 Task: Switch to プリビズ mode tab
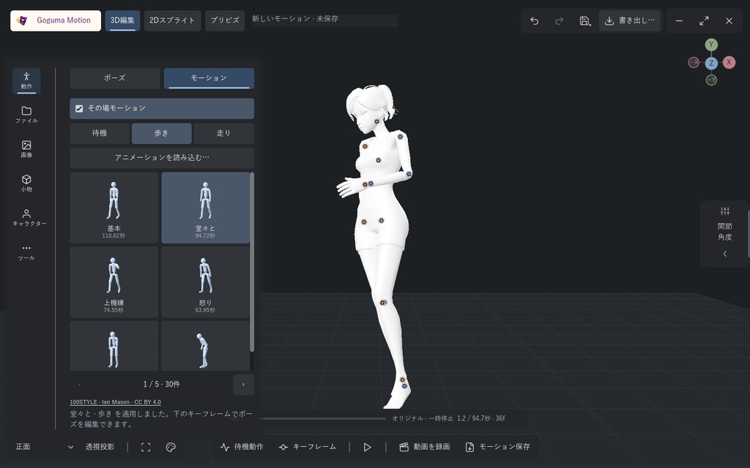coord(225,20)
